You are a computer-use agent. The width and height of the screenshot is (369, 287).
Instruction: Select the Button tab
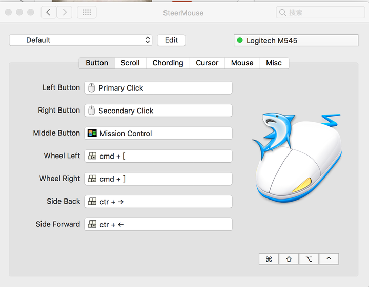[97, 63]
